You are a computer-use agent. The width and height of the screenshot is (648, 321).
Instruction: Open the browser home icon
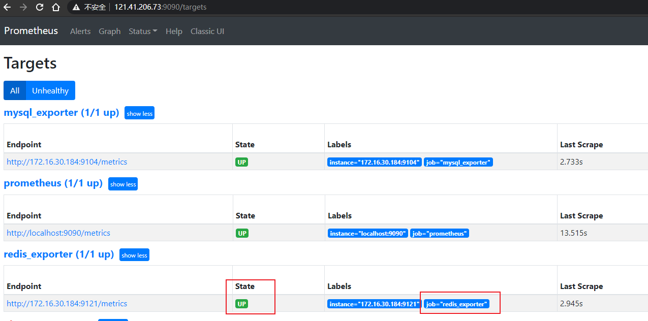[56, 7]
